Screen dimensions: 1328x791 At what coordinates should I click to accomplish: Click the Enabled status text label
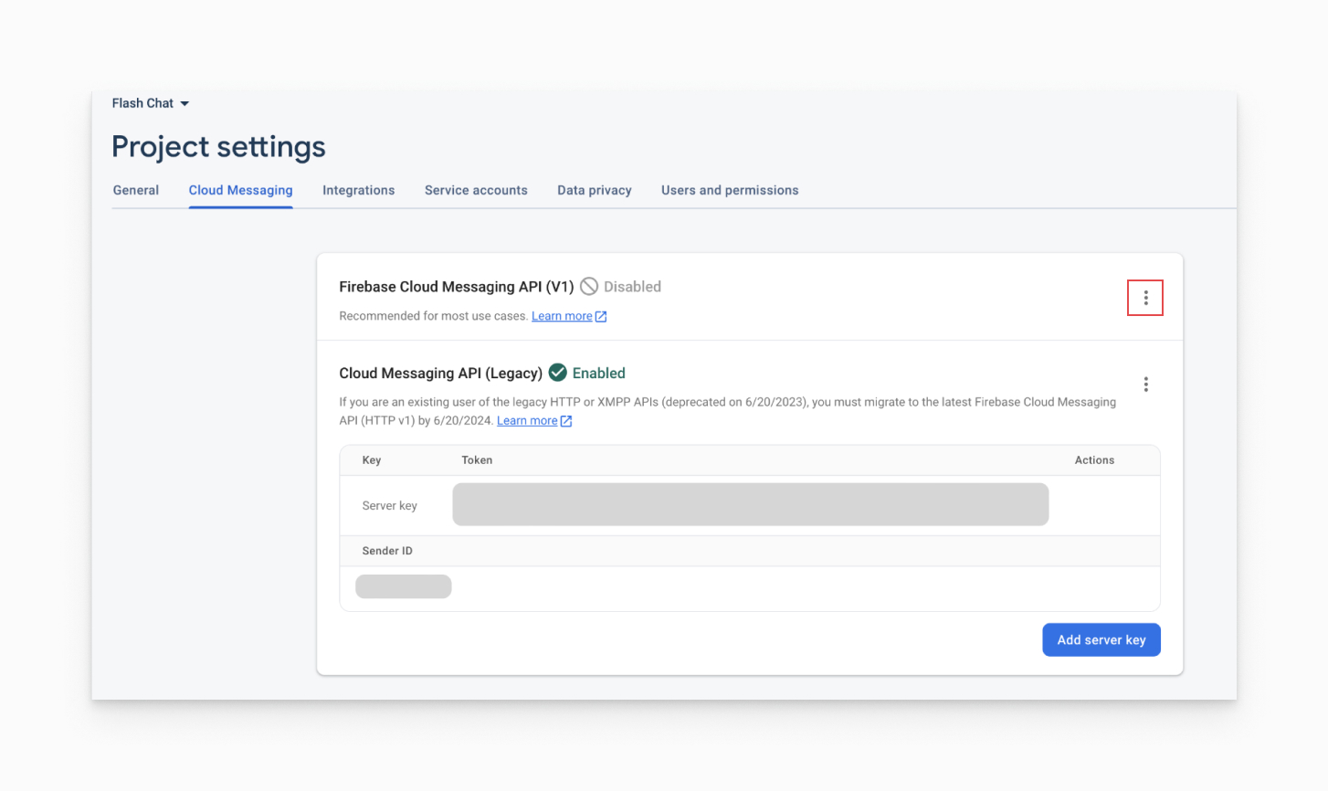point(598,373)
